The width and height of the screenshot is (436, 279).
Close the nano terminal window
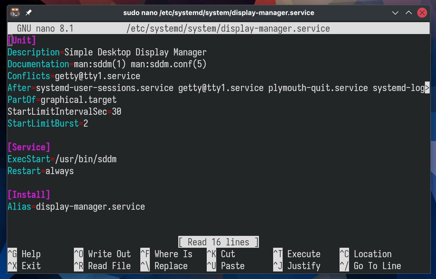click(x=422, y=13)
